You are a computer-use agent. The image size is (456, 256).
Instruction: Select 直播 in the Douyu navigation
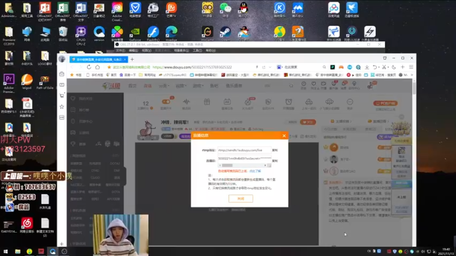click(148, 86)
